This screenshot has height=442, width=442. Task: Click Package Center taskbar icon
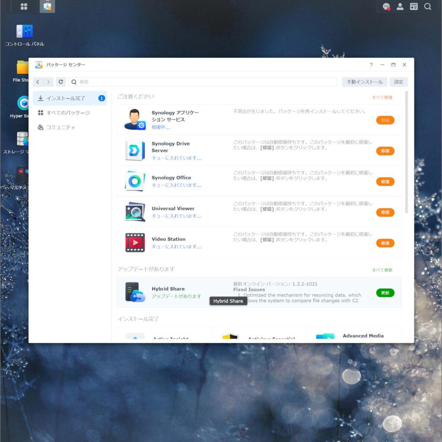(47, 6)
